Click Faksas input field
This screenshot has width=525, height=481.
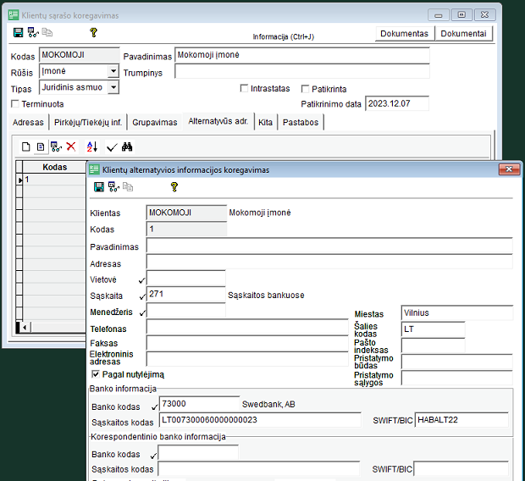247,344
